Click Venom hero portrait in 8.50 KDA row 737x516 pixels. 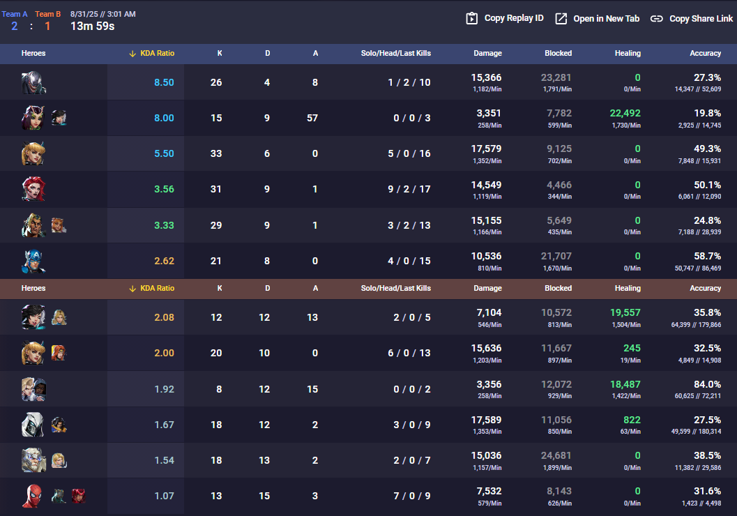(33, 82)
